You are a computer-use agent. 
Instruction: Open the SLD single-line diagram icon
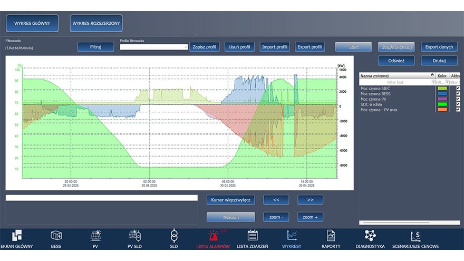pyautogui.click(x=174, y=235)
